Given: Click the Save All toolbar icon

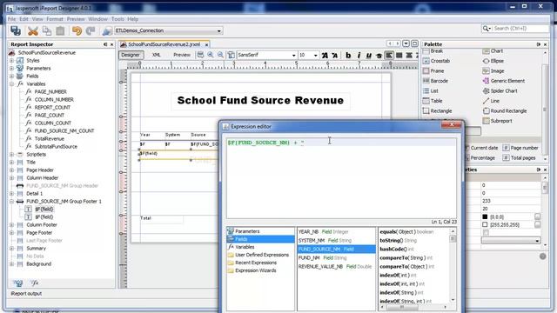Looking at the screenshot, I should tap(16, 31).
